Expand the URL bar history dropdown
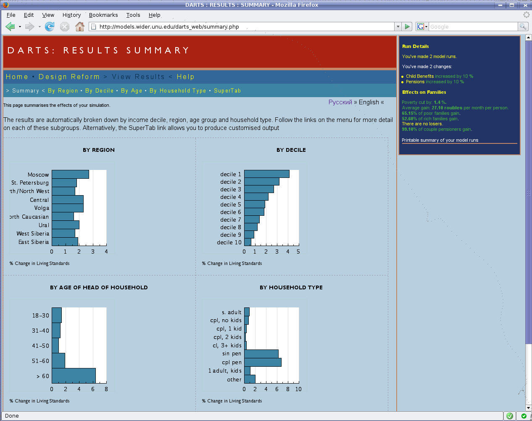This screenshot has width=532, height=421. point(398,26)
